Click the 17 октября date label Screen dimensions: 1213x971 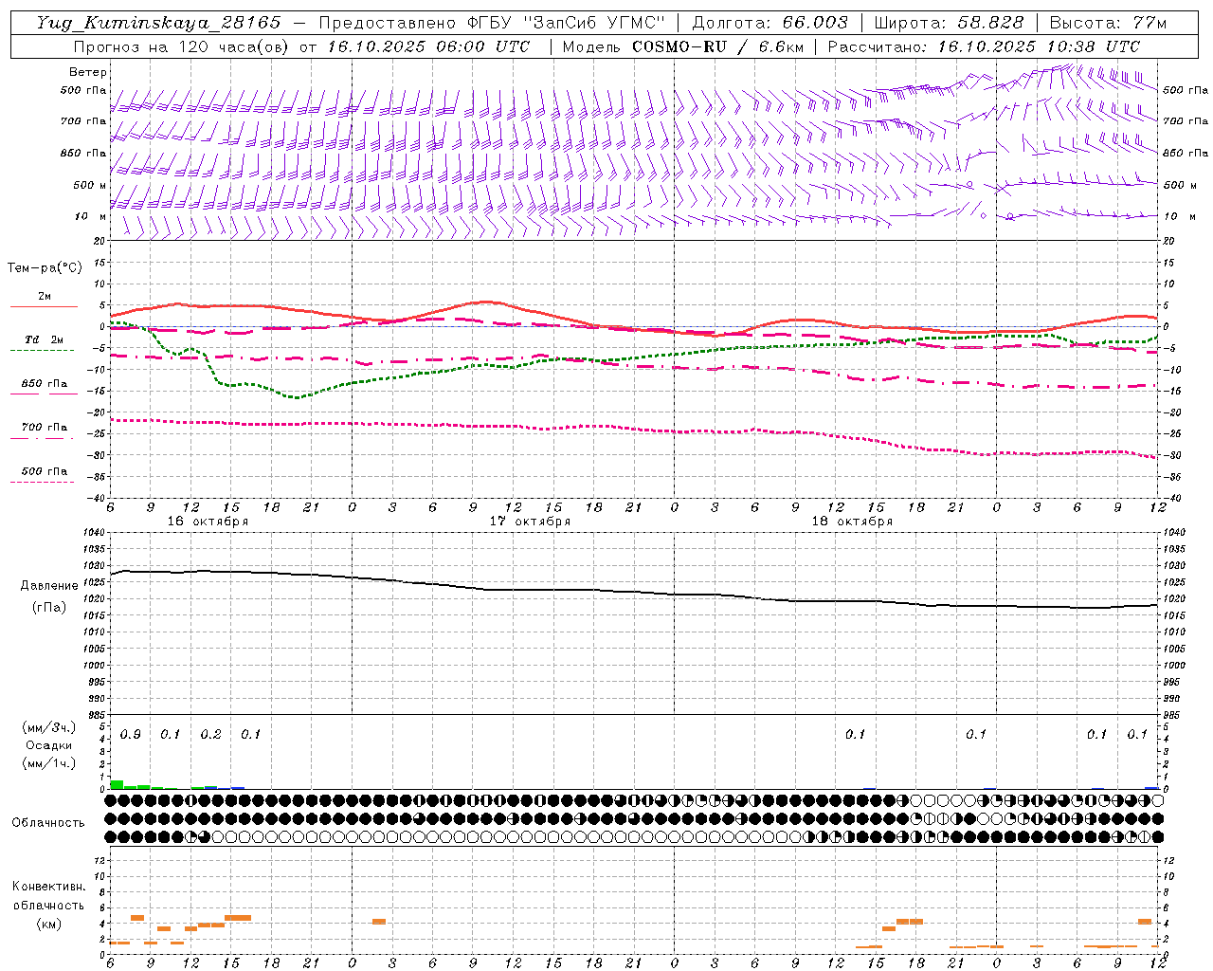point(530,522)
